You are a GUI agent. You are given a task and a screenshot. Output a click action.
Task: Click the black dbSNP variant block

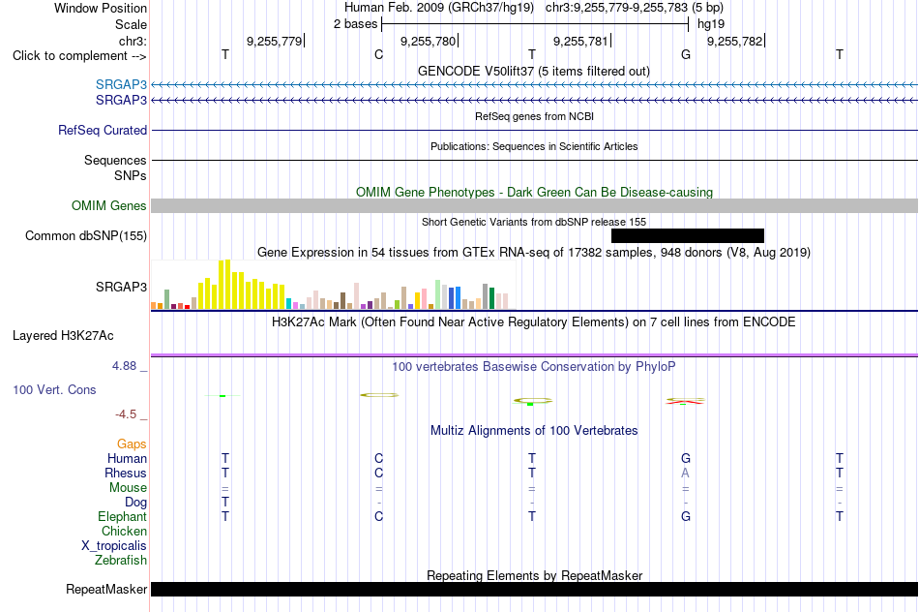pyautogui.click(x=688, y=235)
